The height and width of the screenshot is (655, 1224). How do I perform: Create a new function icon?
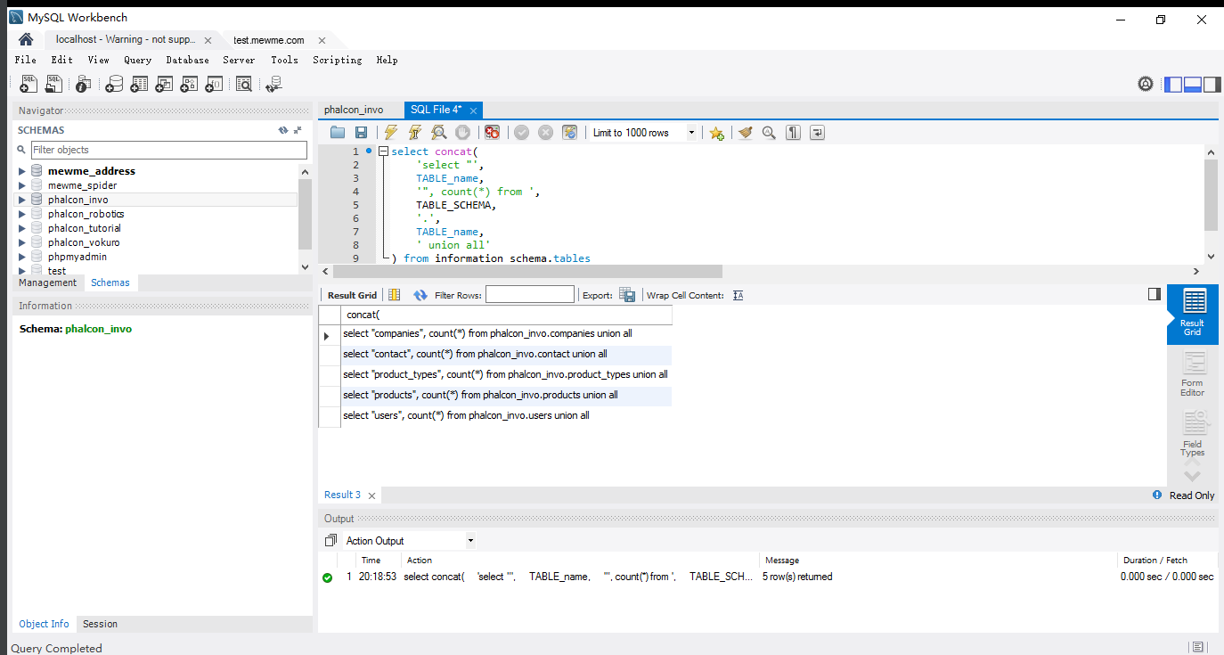pos(214,84)
